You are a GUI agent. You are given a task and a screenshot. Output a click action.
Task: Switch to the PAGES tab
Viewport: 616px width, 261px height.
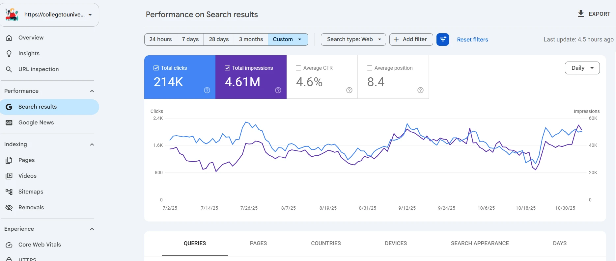258,244
